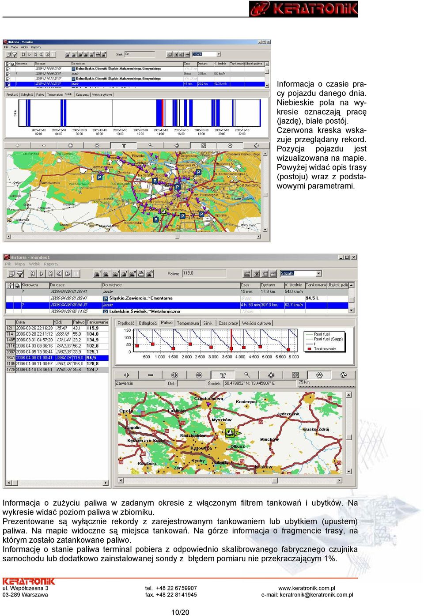Click the play button in mondeo1 toolbar
The width and height of the screenshot is (424, 616).
(x=42, y=274)
